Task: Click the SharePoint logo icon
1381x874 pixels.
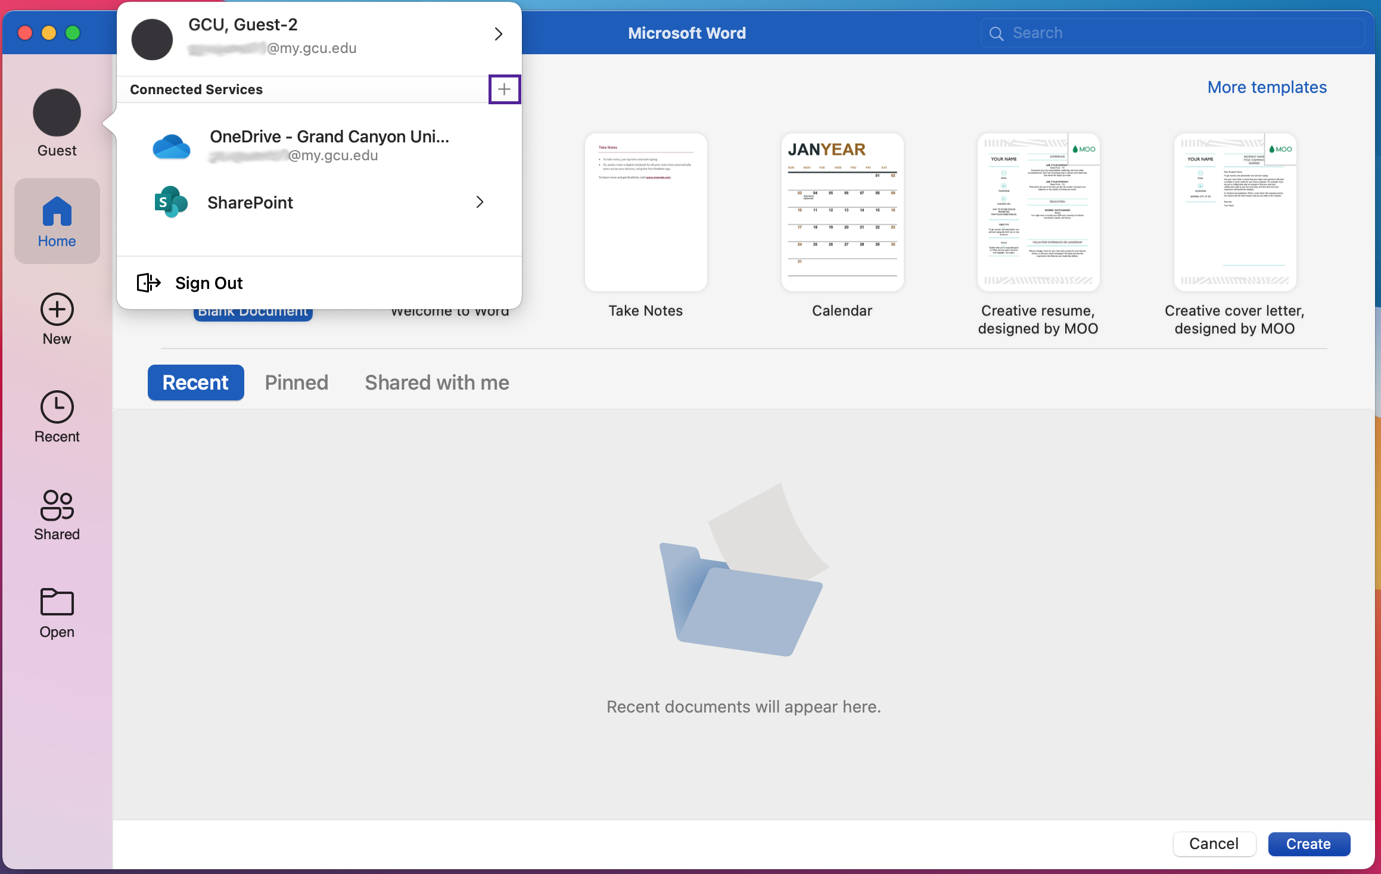Action: [x=171, y=202]
